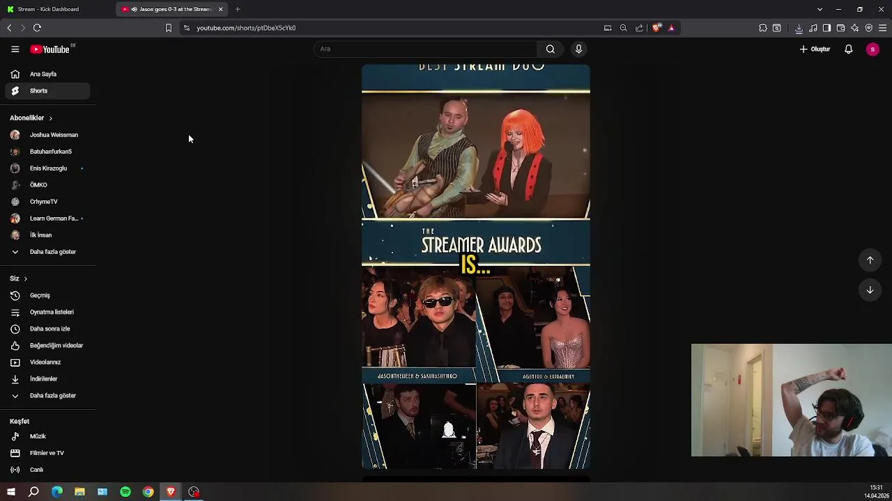Open Learn German channel subscription
The image size is (892, 501).
47,218
